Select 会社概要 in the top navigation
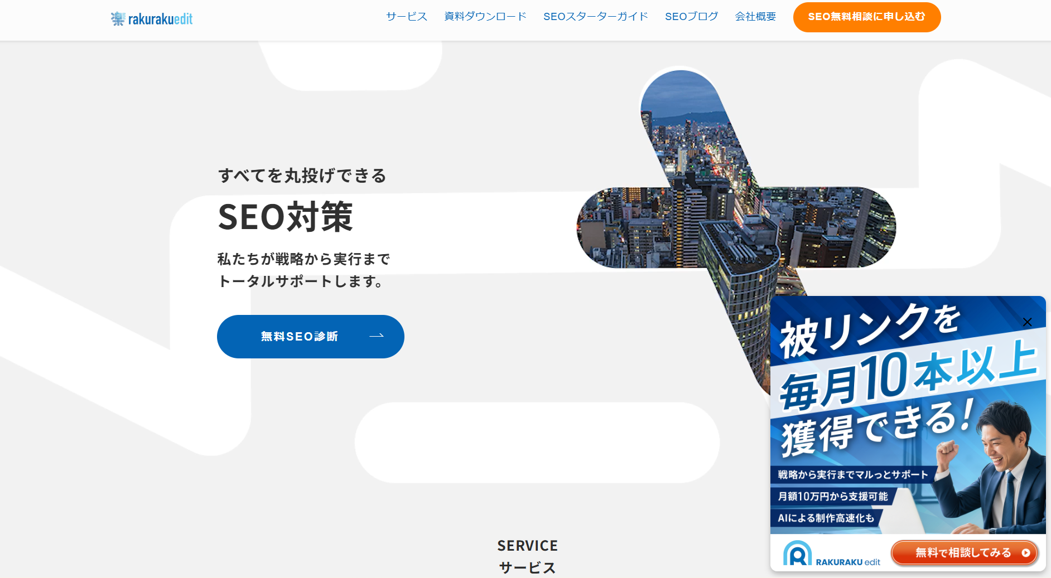The height and width of the screenshot is (578, 1051). point(755,17)
